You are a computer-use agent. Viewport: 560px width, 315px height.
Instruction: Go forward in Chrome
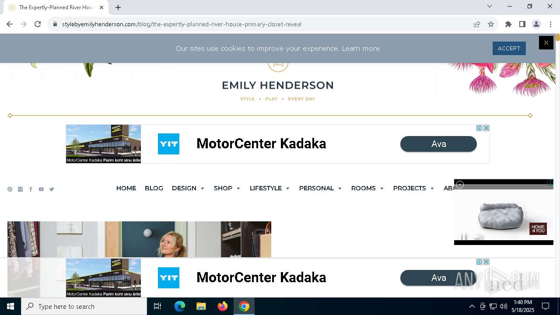pos(24,24)
